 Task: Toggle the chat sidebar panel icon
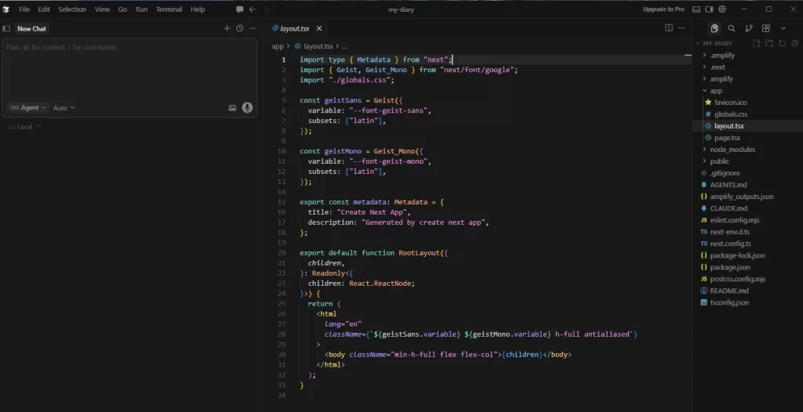point(7,28)
